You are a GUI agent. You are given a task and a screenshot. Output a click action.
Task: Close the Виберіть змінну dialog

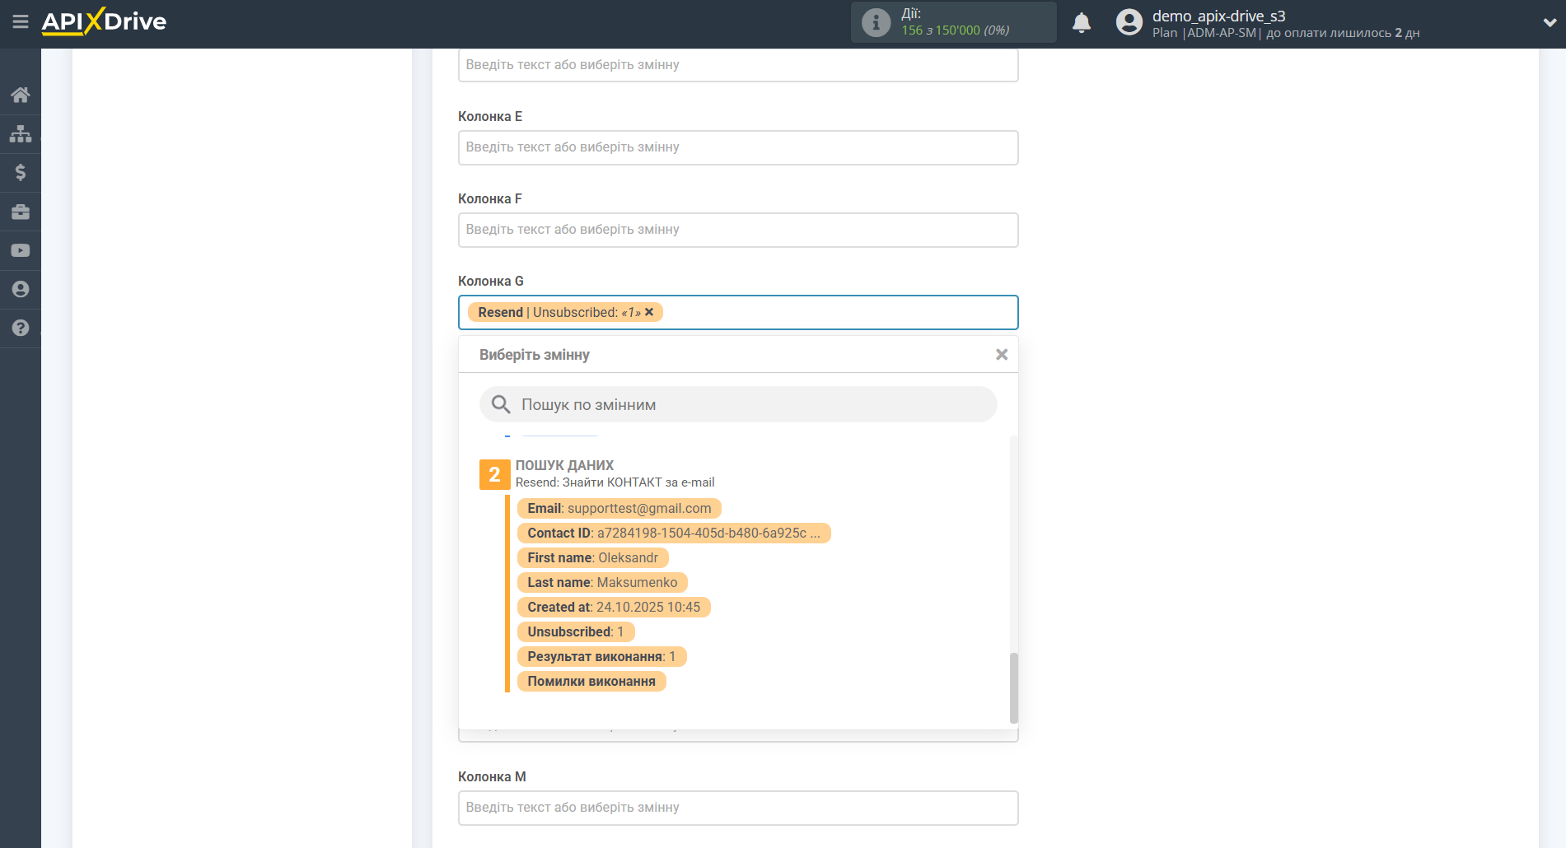coord(1001,354)
